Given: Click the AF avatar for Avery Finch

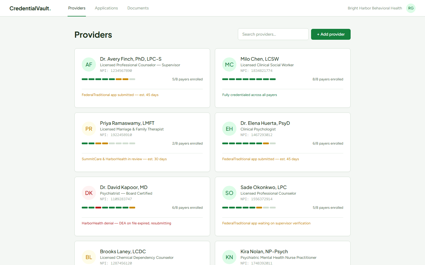Looking at the screenshot, I should coord(89,64).
